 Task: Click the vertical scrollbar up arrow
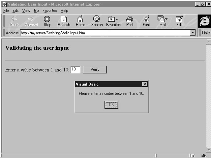coord(208,42)
